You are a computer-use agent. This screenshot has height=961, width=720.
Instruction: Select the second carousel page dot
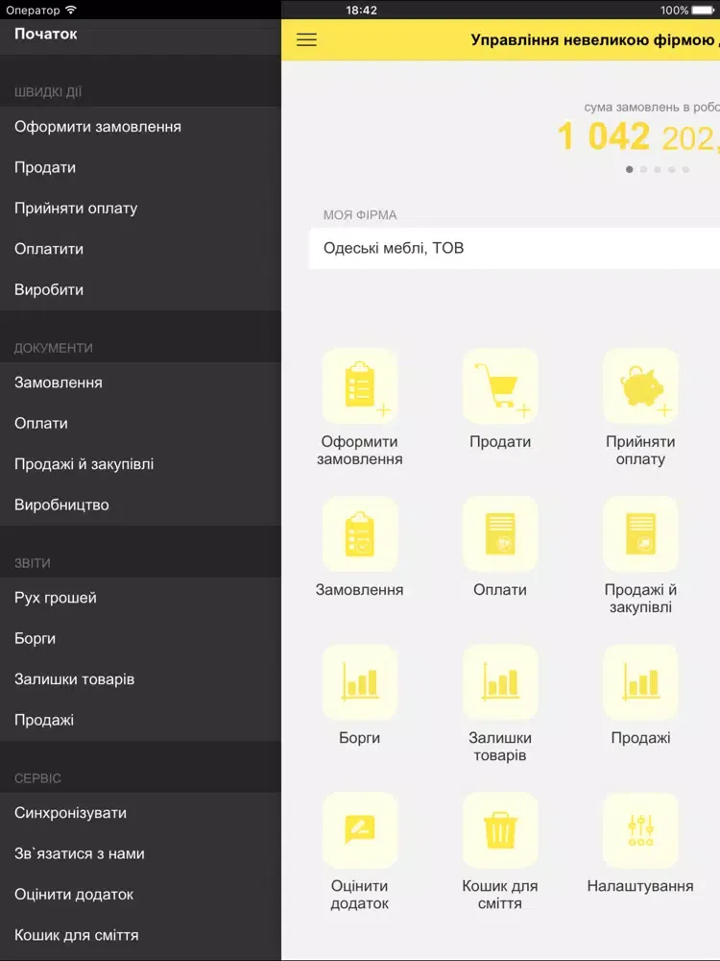coord(643,169)
